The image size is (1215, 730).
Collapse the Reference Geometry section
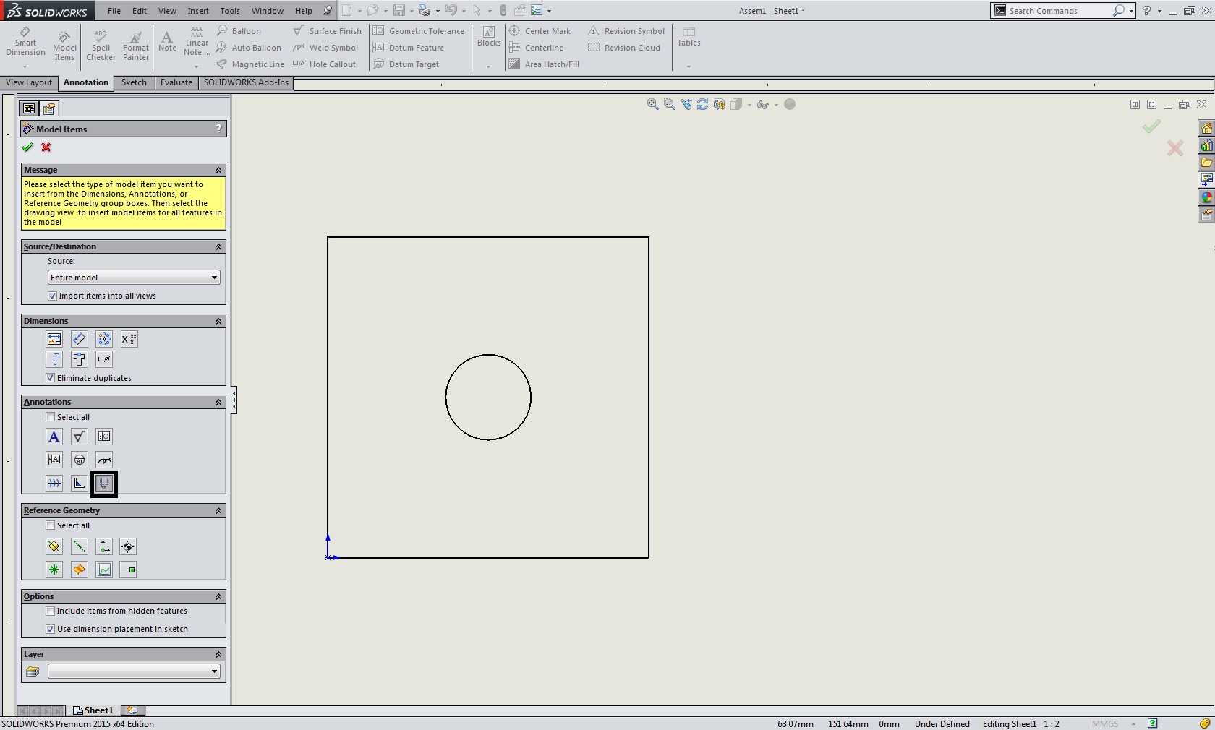(218, 511)
